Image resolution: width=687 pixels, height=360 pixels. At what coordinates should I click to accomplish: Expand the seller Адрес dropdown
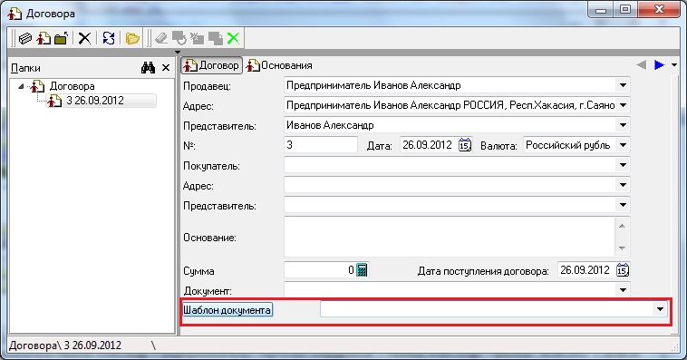623,105
